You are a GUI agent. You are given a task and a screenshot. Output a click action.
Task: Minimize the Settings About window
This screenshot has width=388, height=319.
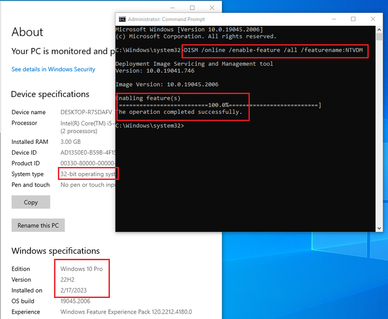[172, 8]
